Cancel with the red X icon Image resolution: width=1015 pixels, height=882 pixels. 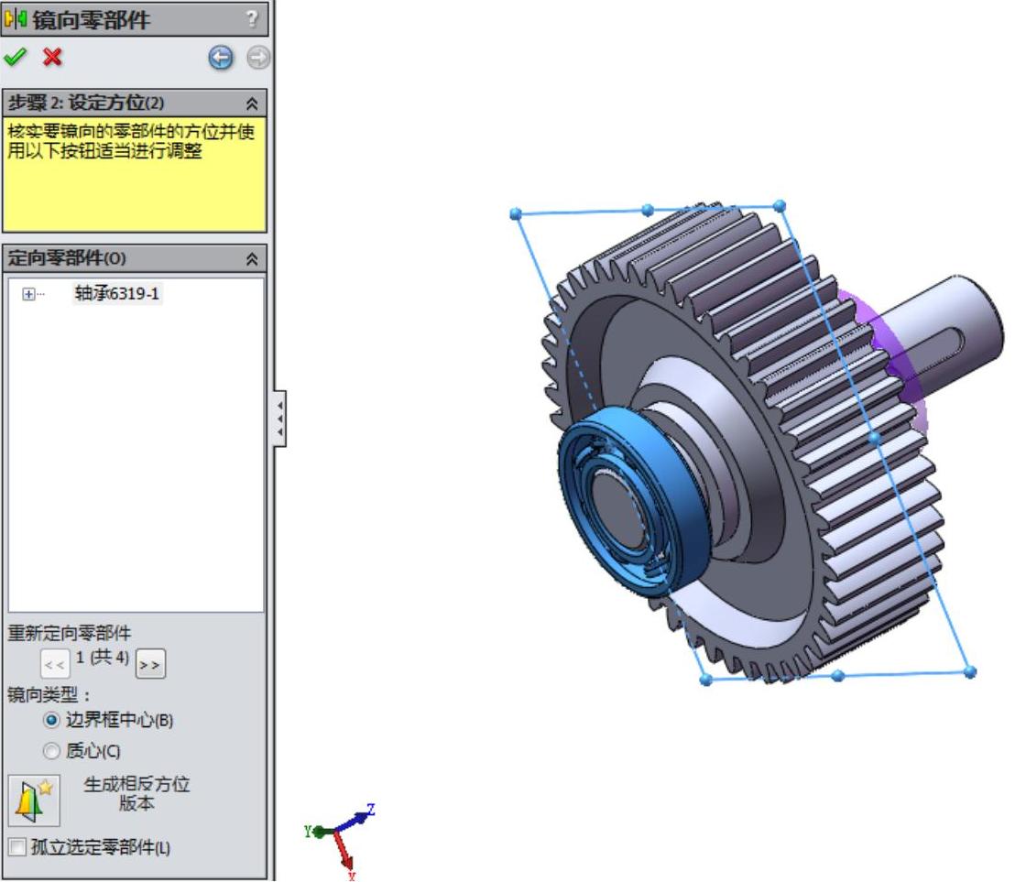click(52, 57)
